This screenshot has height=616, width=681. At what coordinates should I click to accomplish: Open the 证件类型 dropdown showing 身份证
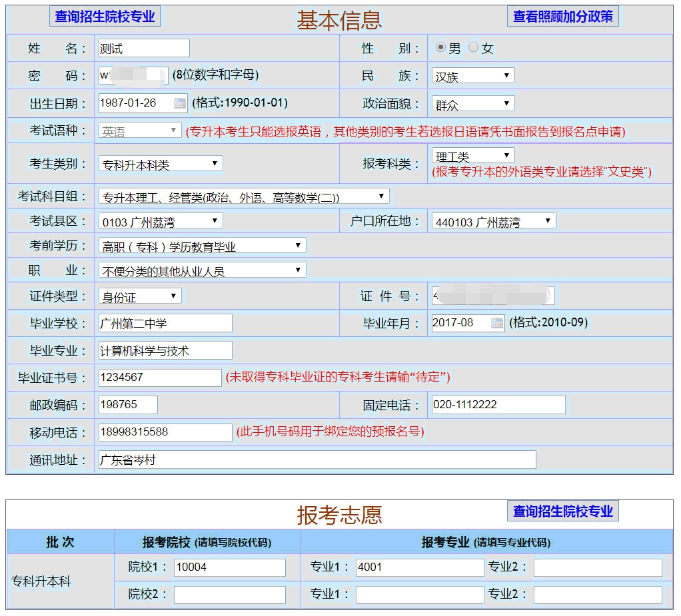[x=140, y=296]
